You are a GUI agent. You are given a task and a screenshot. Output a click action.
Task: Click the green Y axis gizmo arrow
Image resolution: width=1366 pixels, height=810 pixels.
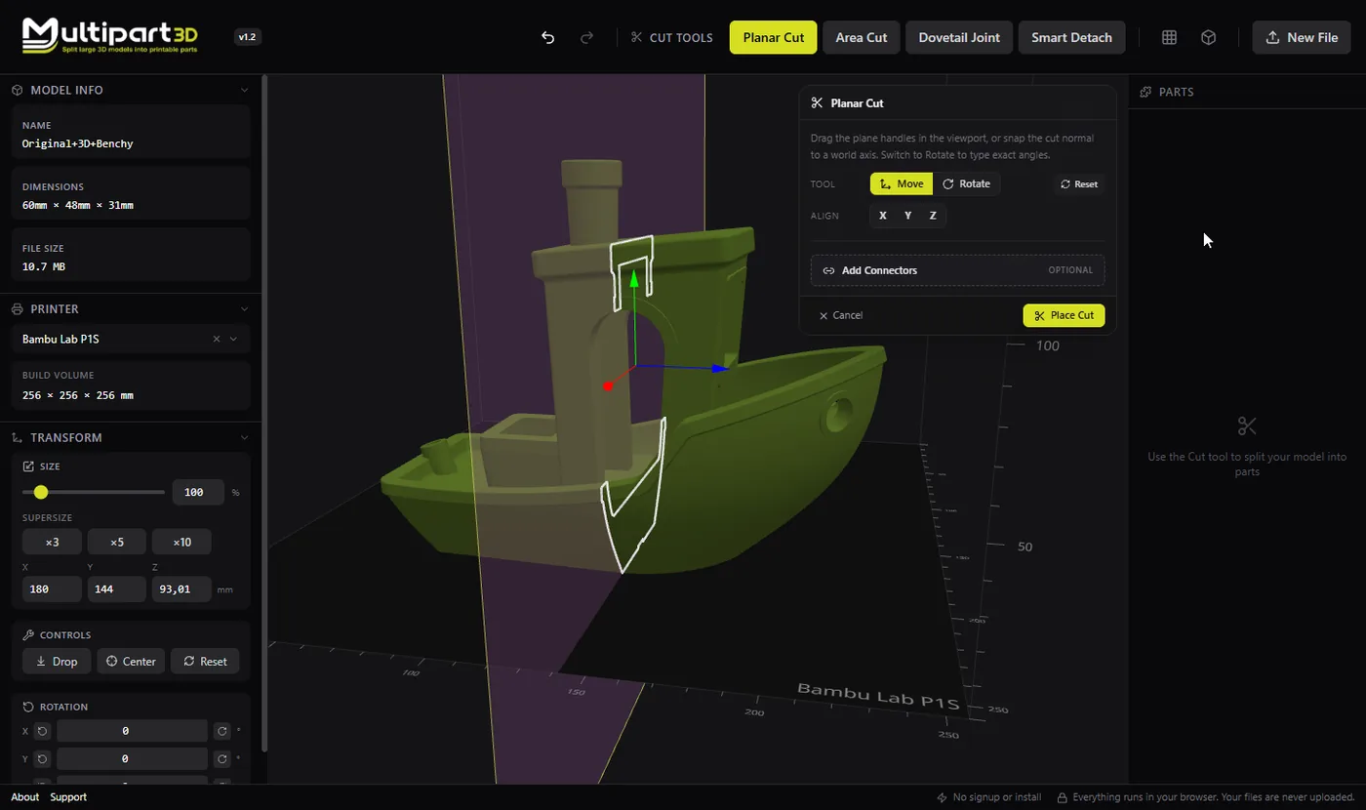634,280
